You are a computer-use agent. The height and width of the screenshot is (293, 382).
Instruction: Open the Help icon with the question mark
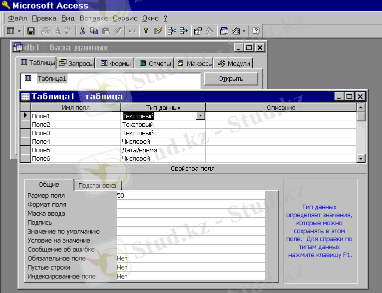256,31
